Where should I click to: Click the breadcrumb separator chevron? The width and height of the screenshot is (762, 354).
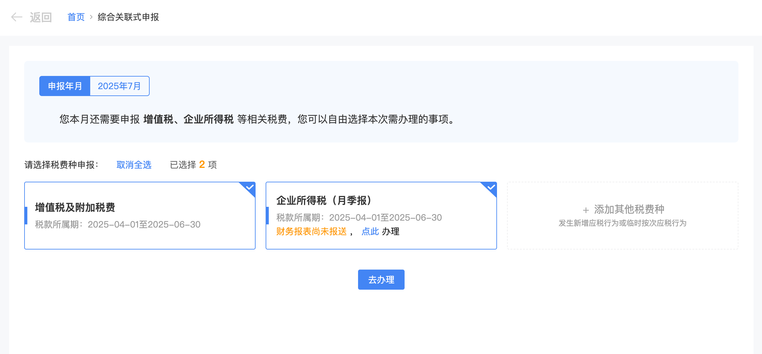click(x=91, y=17)
